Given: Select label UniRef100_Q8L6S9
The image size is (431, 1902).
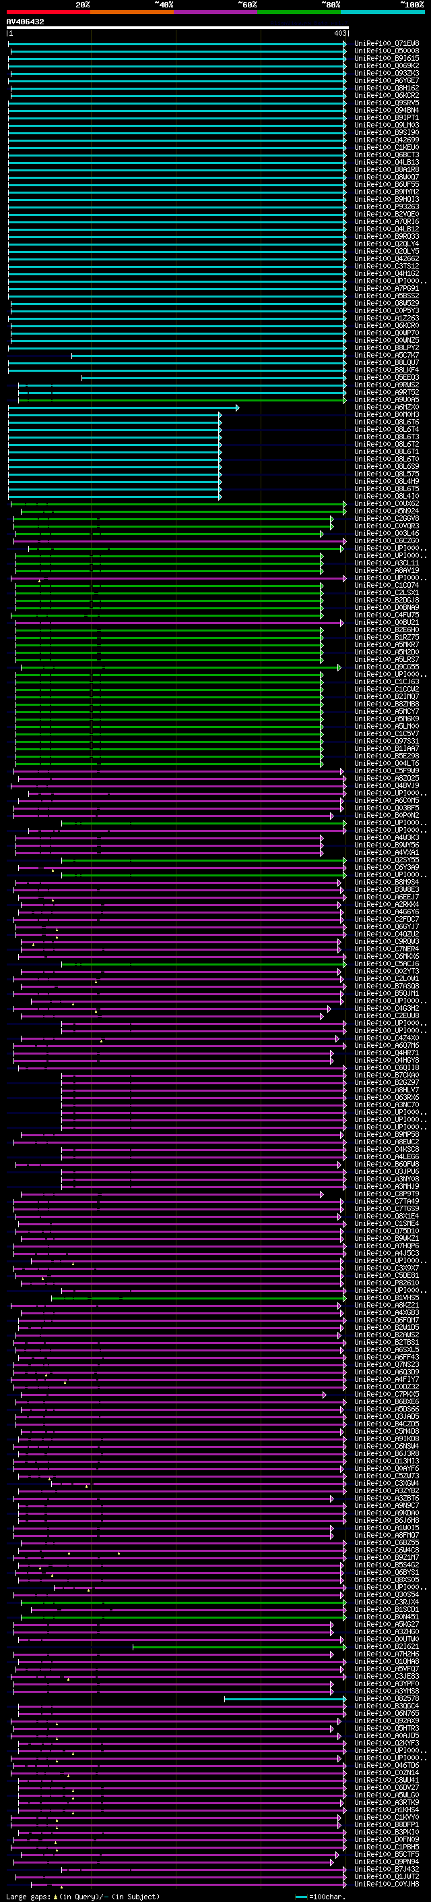Looking at the screenshot, I should click(x=387, y=467).
